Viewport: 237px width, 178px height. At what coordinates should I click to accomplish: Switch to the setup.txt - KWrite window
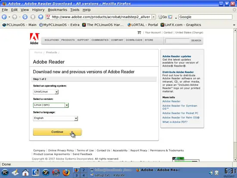click(x=108, y=175)
